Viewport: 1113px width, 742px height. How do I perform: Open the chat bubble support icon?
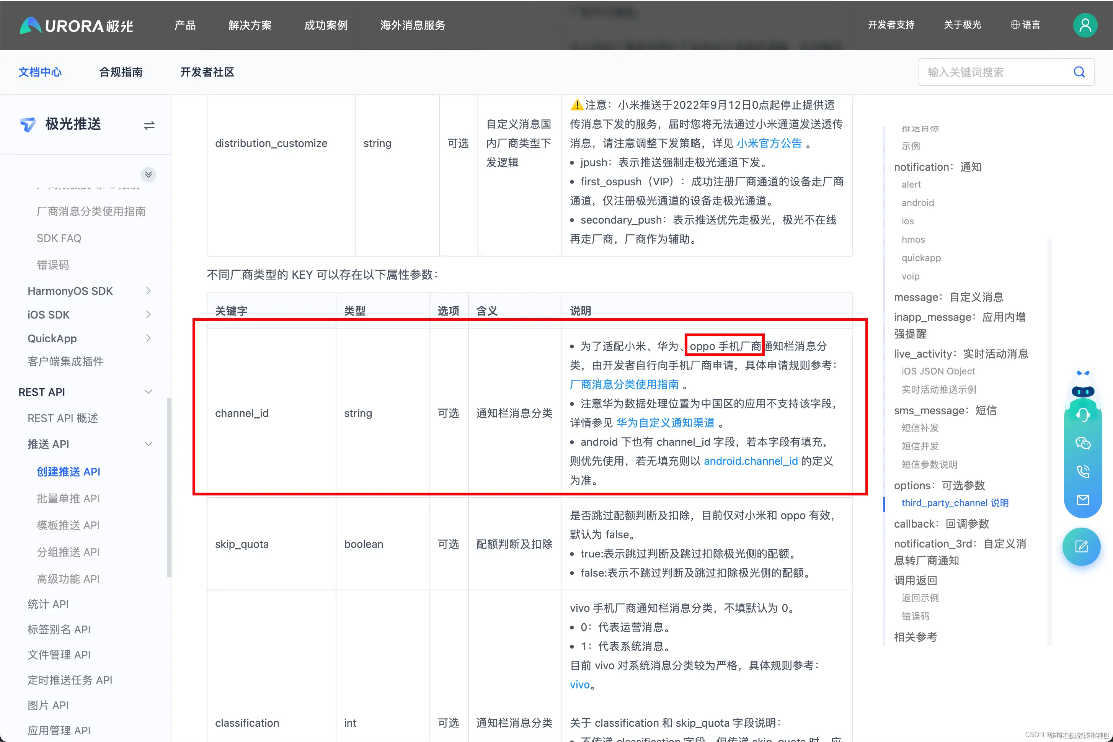(1083, 443)
